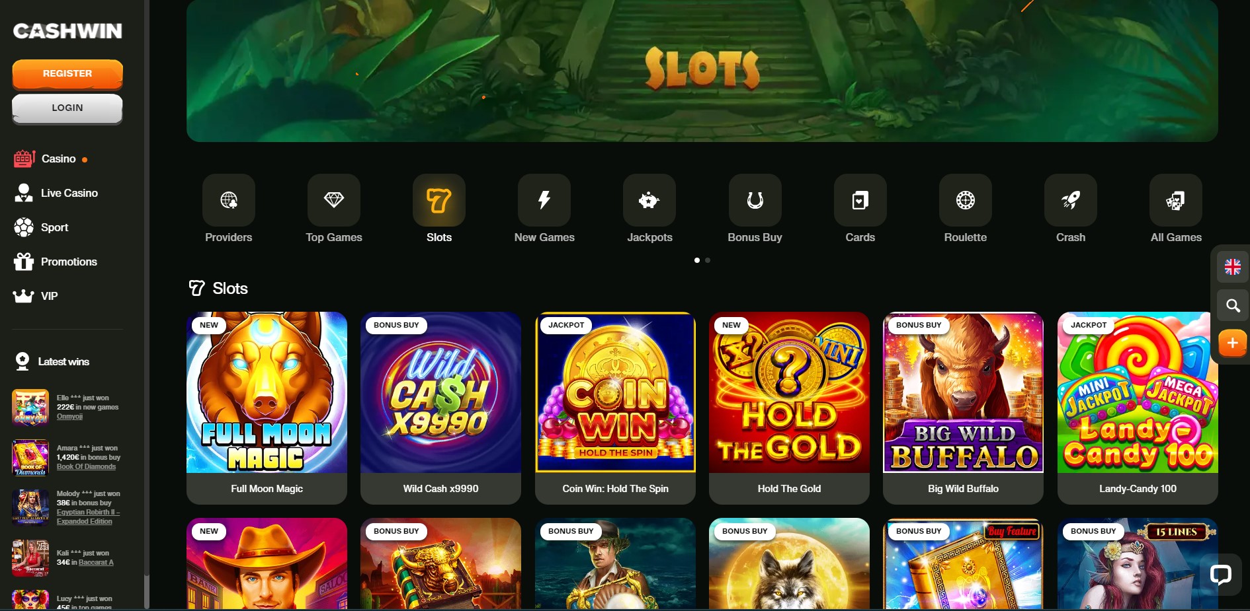Change language via UK flag icon
Image resolution: width=1250 pixels, height=611 pixels.
pos(1233,268)
